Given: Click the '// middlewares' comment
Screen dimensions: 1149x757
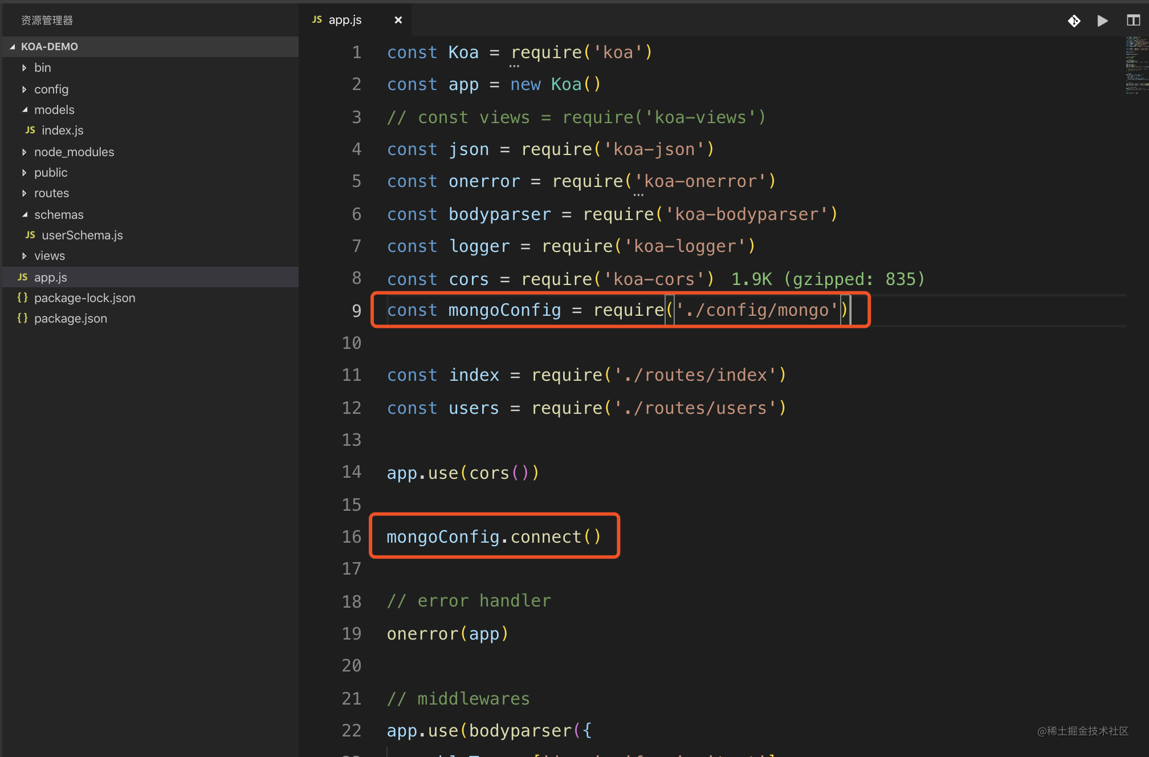Looking at the screenshot, I should click(x=458, y=699).
